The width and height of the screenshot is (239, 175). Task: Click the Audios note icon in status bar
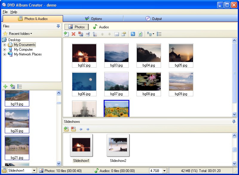(x=96, y=171)
